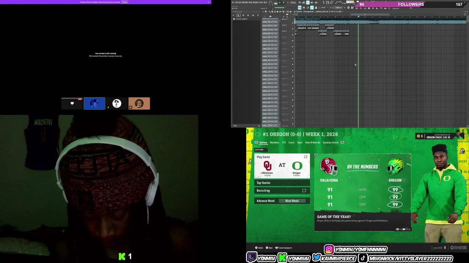Viewport: 469px width, 263px height.
Task: Click the playlist playhead marker on the timeline
Action: coord(358,16)
